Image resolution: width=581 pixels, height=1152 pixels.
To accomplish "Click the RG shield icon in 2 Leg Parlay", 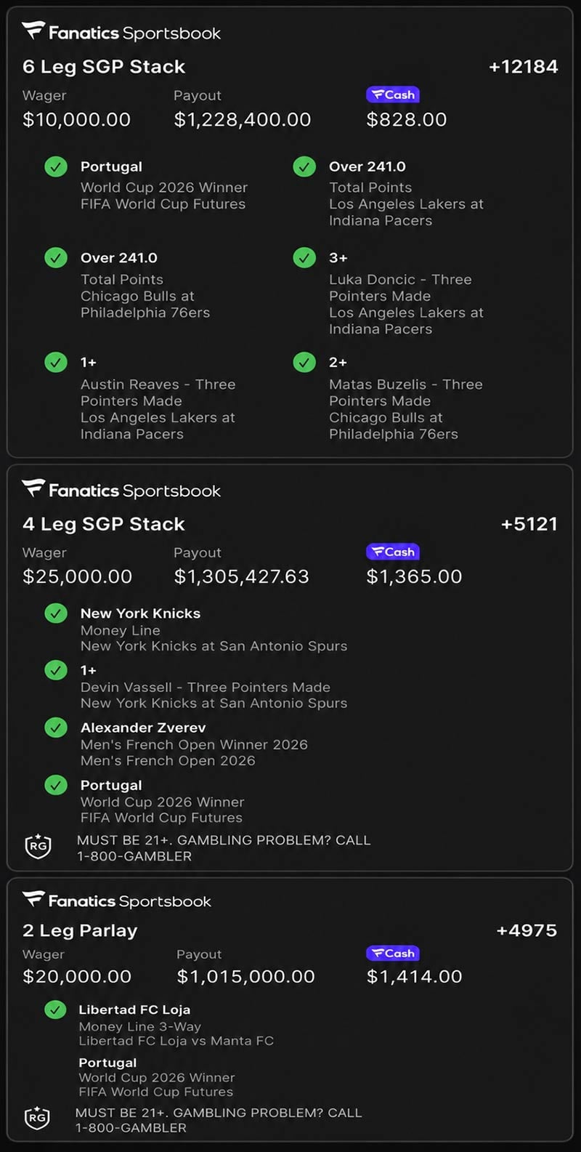I will pos(38,1118).
